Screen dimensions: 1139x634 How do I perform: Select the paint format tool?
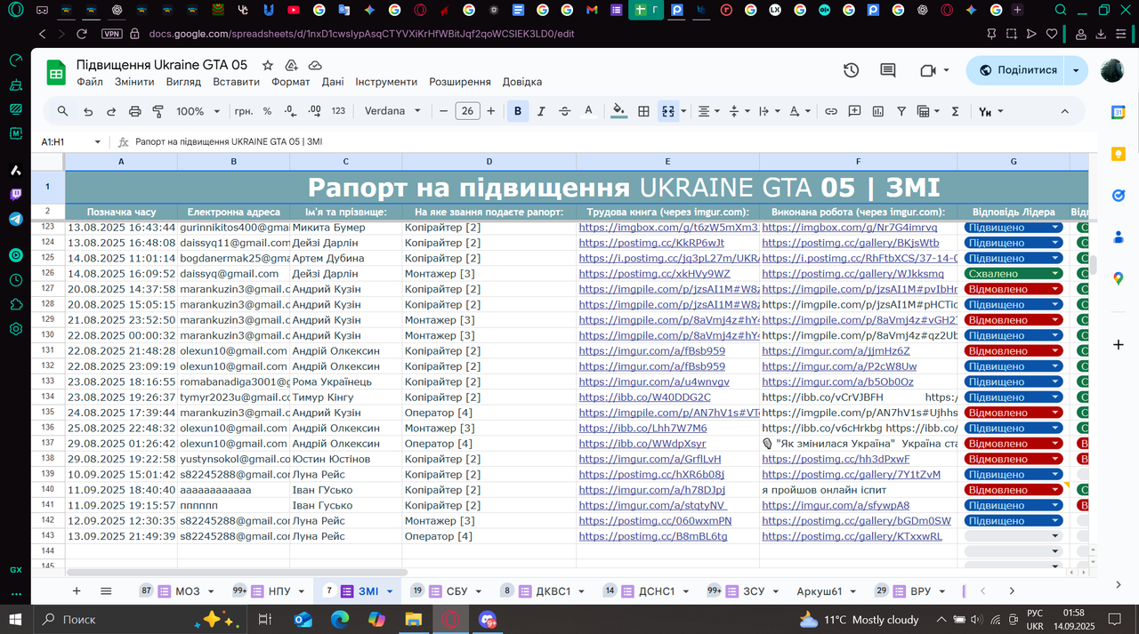[158, 111]
